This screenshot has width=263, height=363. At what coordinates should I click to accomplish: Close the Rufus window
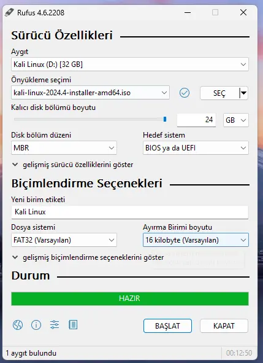point(243,12)
